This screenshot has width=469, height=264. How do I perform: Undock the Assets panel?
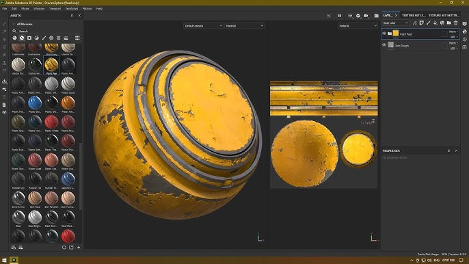coord(72,16)
